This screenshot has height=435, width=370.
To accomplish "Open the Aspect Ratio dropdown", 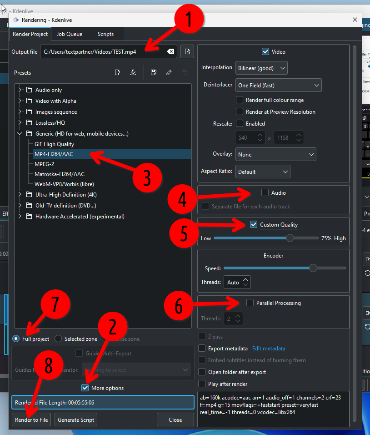I will point(262,172).
